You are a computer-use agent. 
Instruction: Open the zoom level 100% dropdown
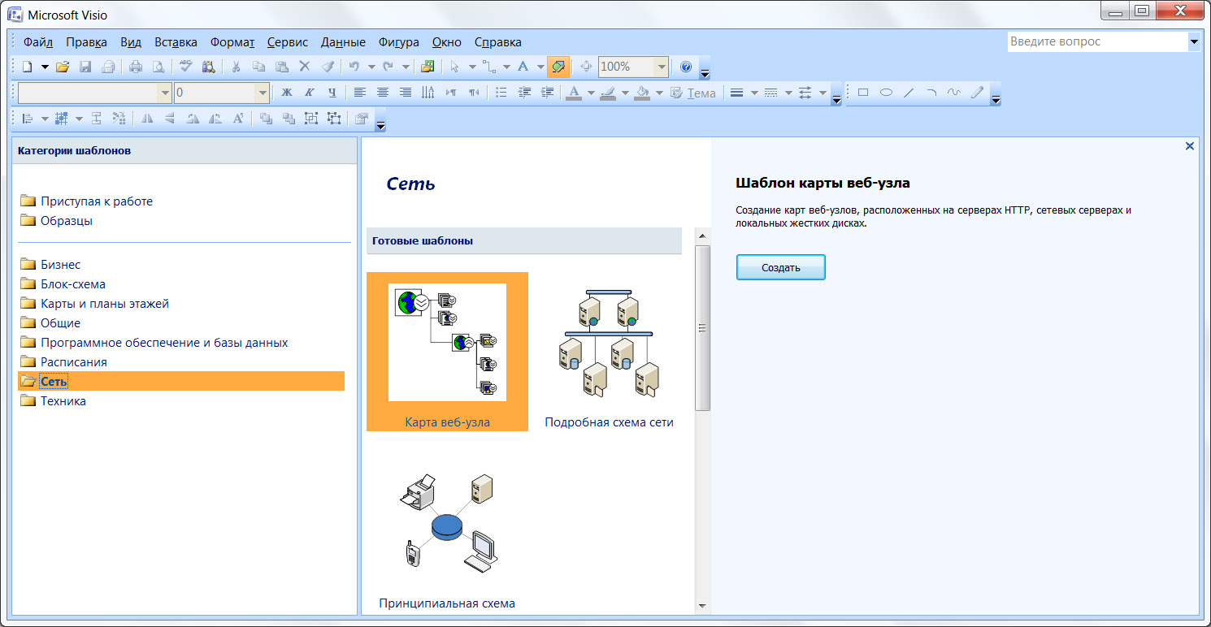coord(662,67)
